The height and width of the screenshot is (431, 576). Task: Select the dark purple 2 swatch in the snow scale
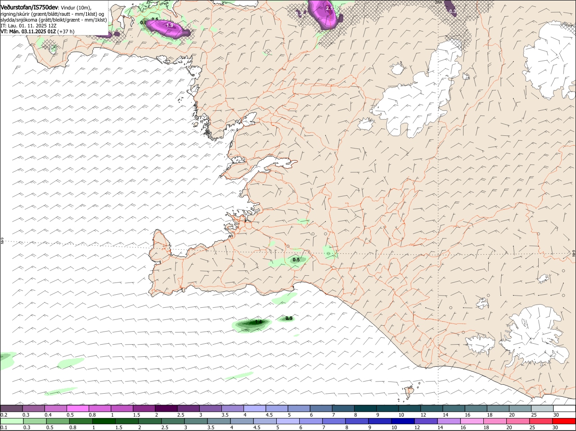[x=166, y=409]
